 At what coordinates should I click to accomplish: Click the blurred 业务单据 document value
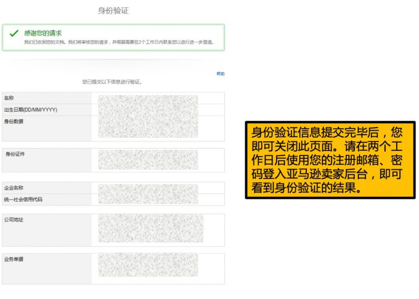point(148,265)
